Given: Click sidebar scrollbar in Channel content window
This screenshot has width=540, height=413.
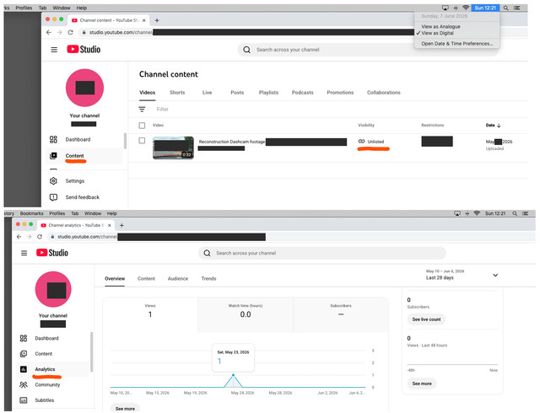Looking at the screenshot, I should pos(125,141).
